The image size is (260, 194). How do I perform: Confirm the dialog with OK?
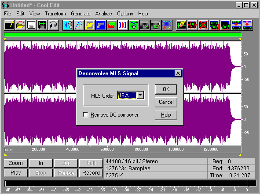pyautogui.click(x=166, y=89)
